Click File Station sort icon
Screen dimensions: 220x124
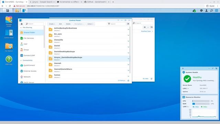(x=151, y=27)
